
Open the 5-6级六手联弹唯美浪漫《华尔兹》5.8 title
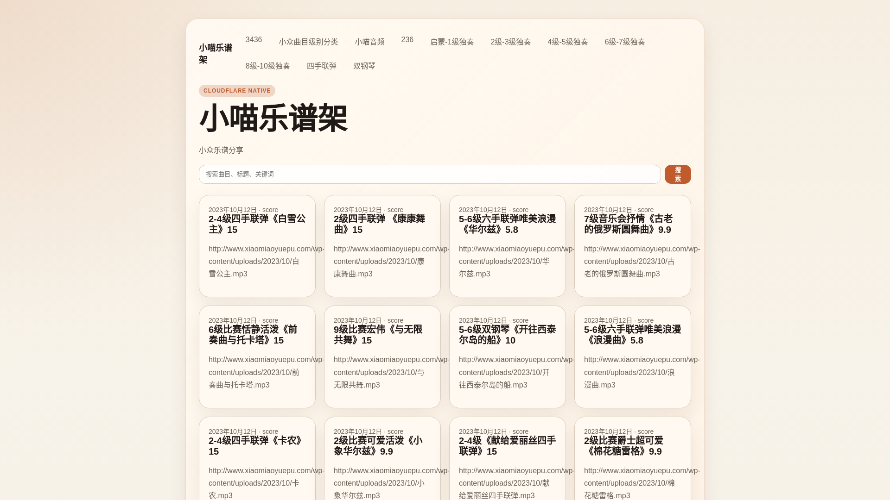(x=507, y=224)
